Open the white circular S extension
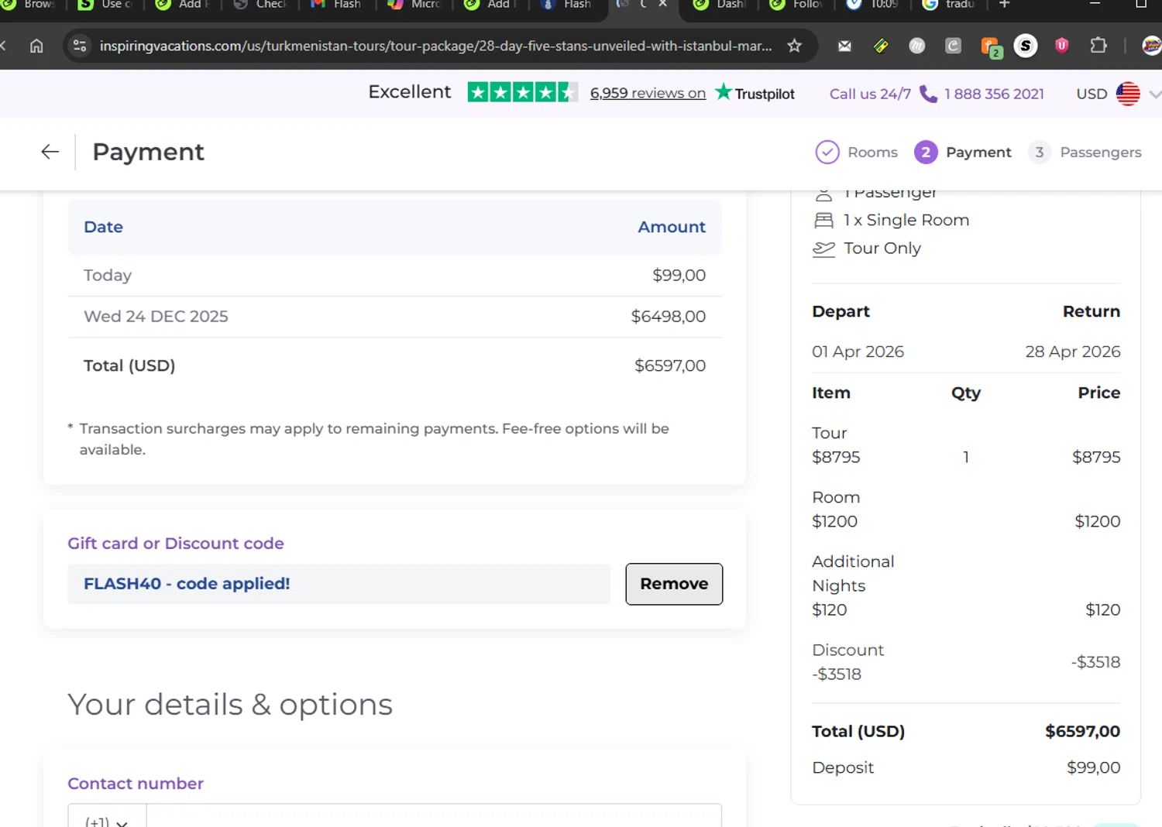Viewport: 1162px width, 827px height. (1026, 46)
